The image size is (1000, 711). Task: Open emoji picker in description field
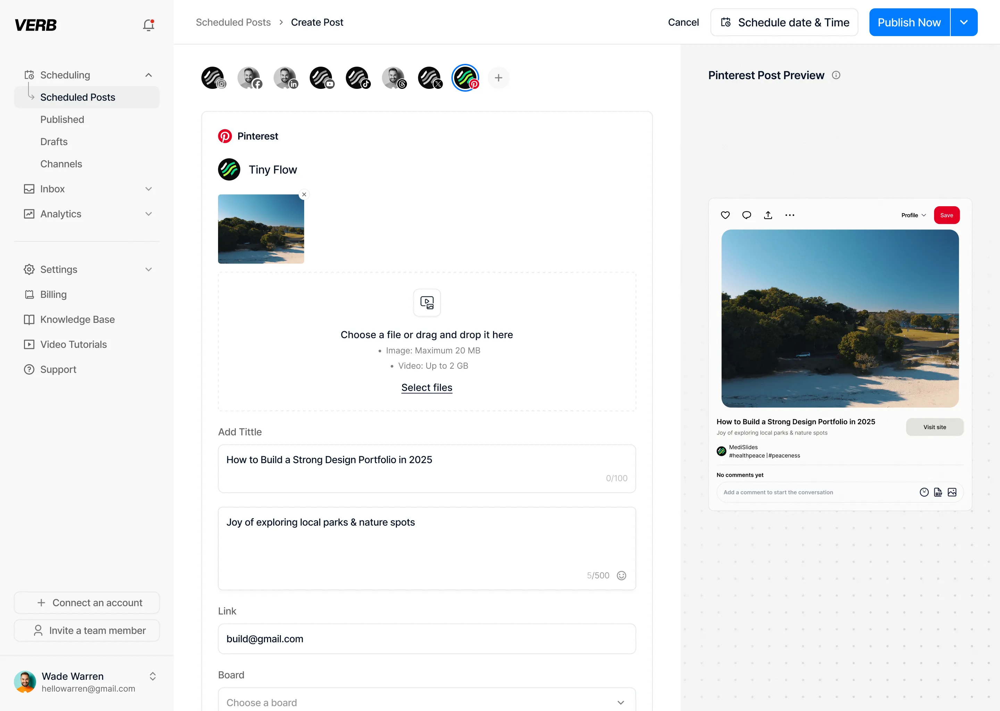(621, 575)
